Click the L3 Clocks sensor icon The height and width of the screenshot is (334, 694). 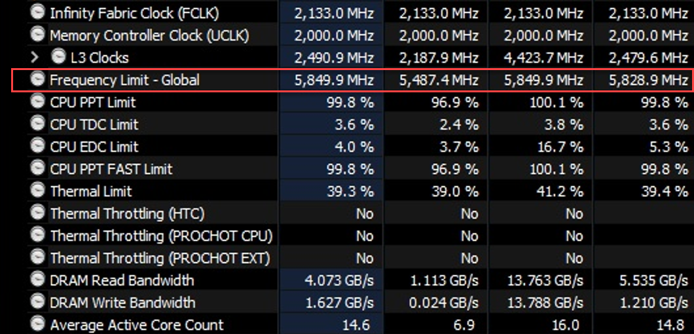pyautogui.click(x=58, y=56)
